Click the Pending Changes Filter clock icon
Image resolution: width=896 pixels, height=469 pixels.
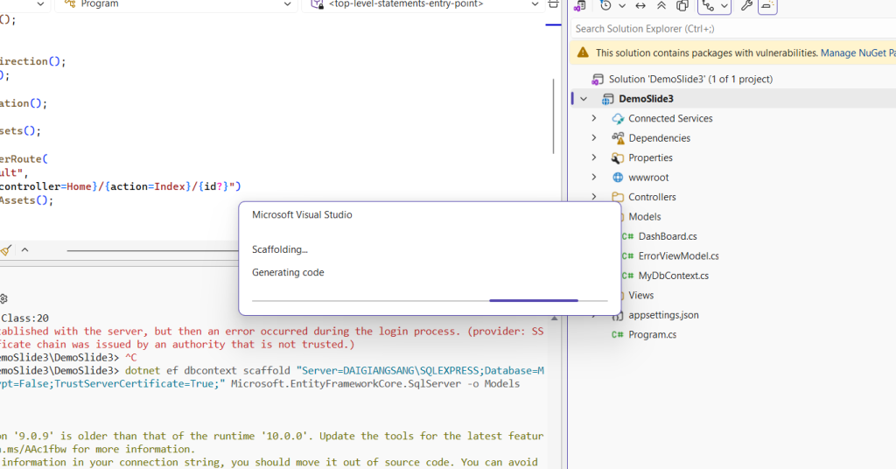(x=605, y=5)
